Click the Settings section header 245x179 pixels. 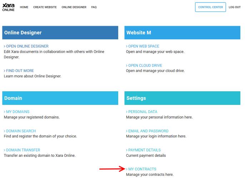point(182,98)
